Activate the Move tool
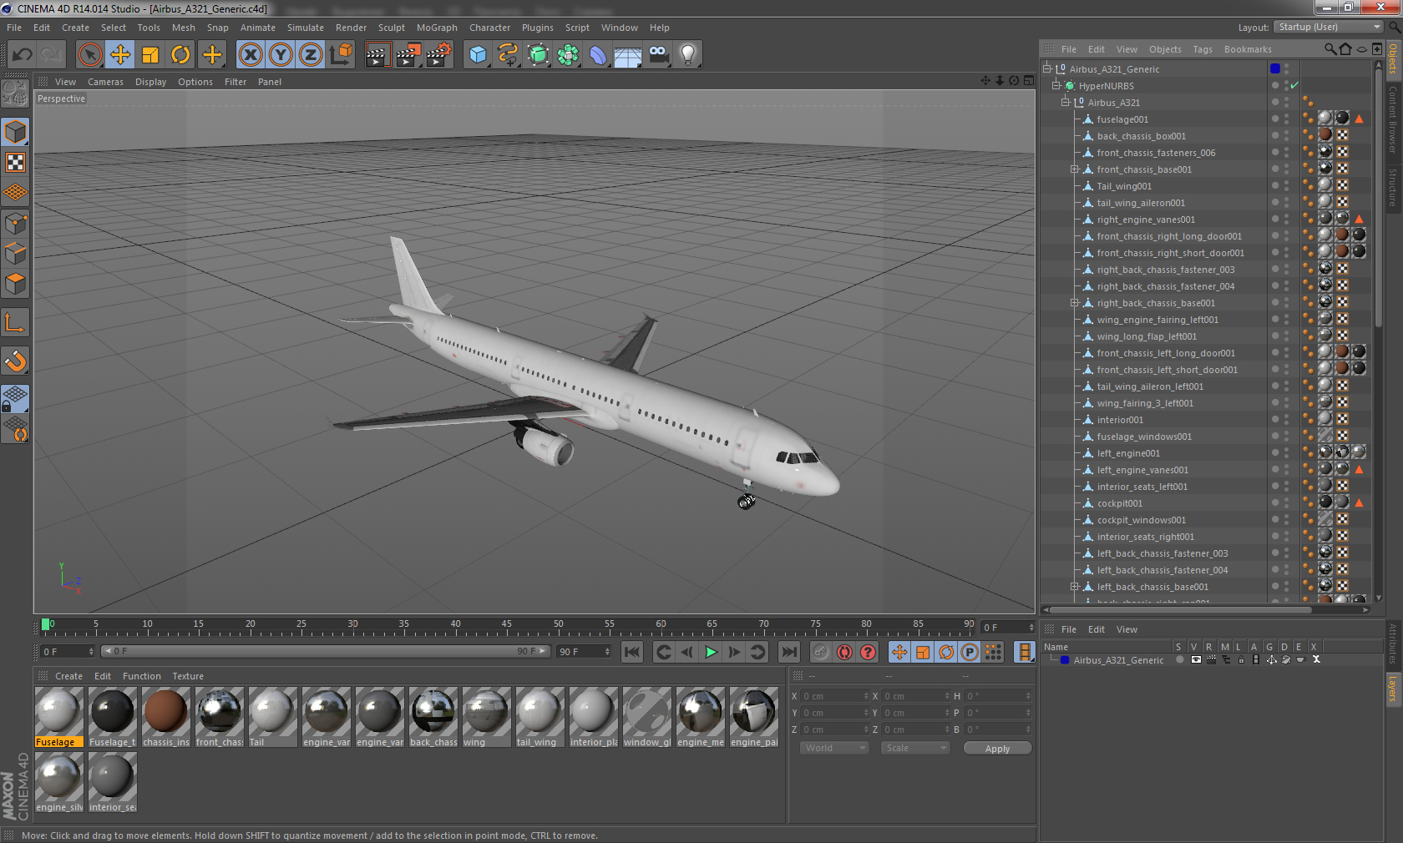Viewport: 1403px width, 843px height. coord(120,55)
